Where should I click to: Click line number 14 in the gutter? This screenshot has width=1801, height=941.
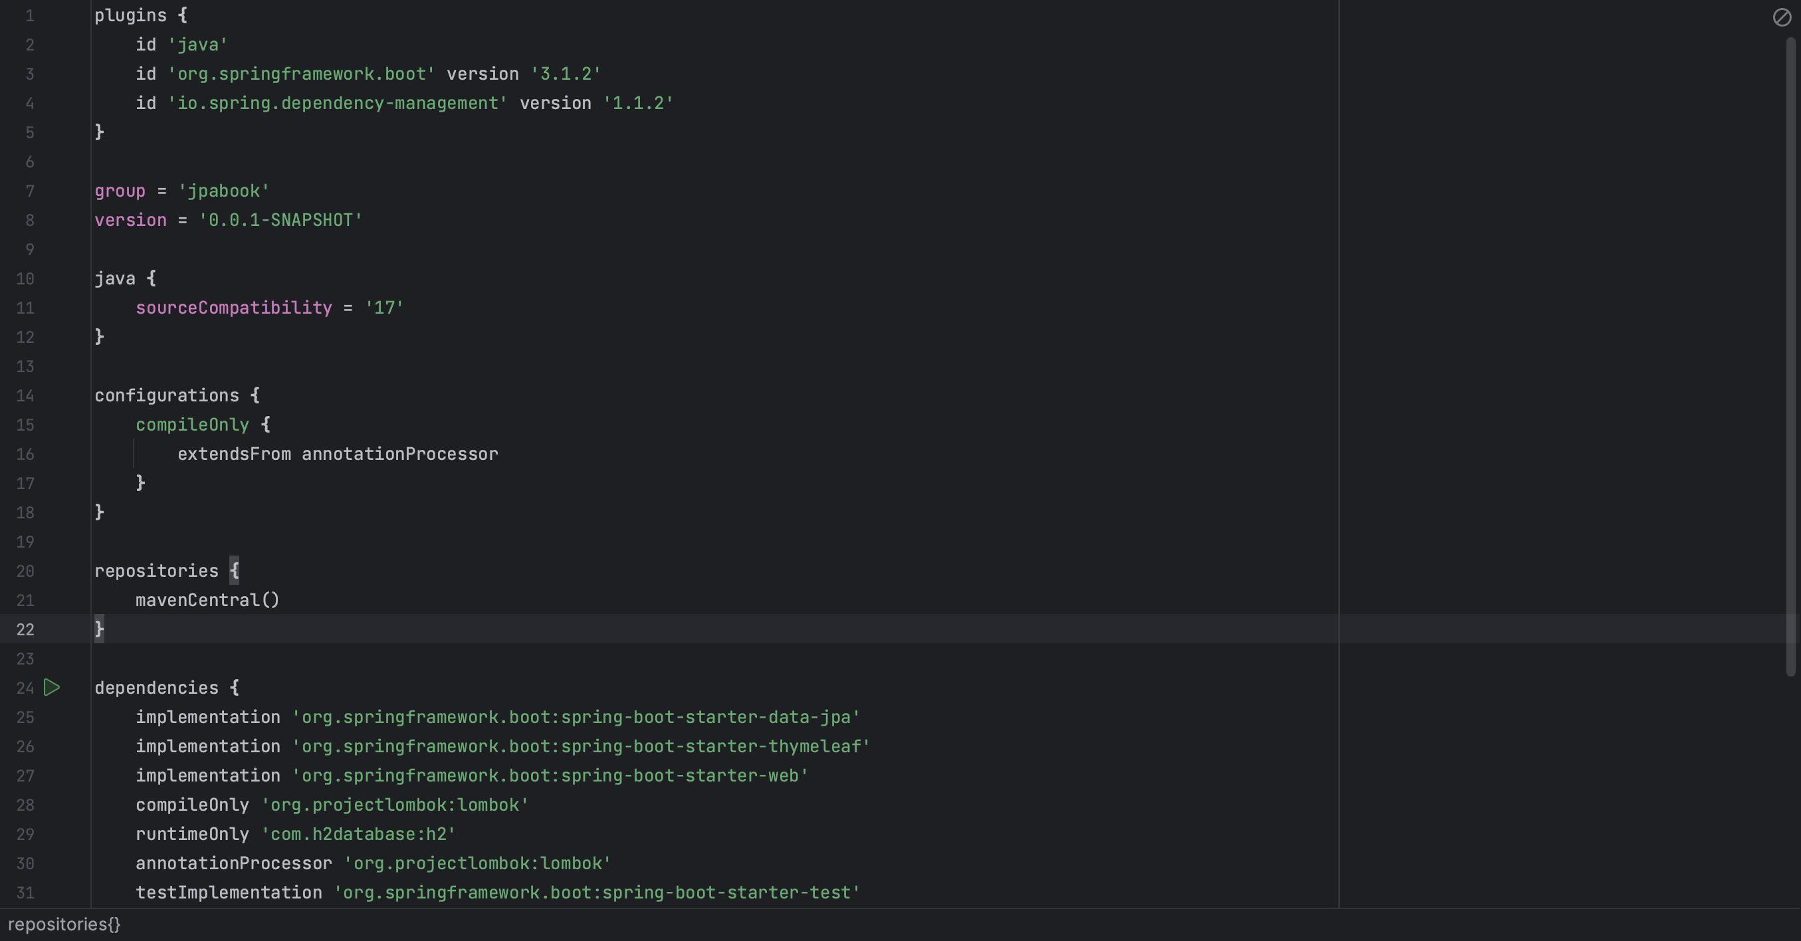tap(25, 395)
